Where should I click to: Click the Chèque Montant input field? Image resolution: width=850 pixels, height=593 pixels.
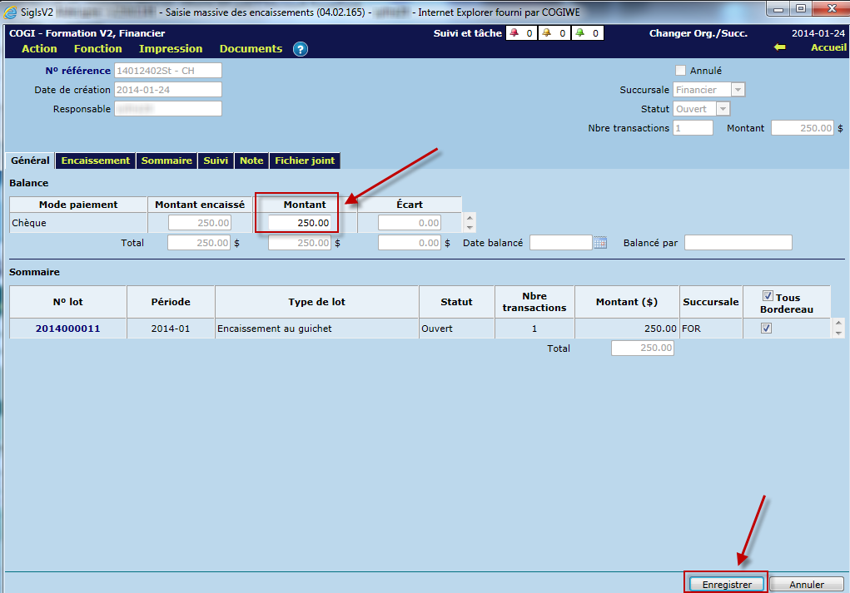298,223
